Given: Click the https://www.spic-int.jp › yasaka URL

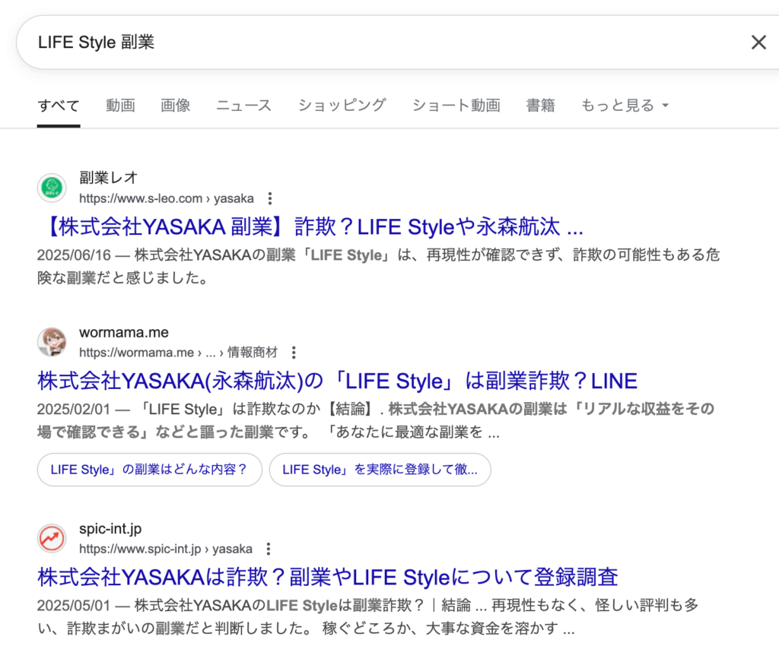Looking at the screenshot, I should [165, 549].
